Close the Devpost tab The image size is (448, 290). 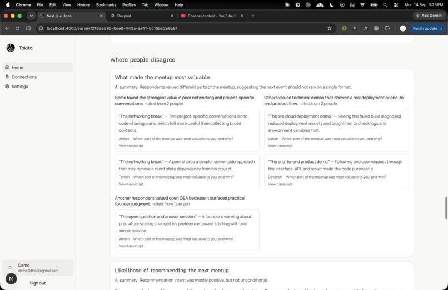[x=172, y=16]
